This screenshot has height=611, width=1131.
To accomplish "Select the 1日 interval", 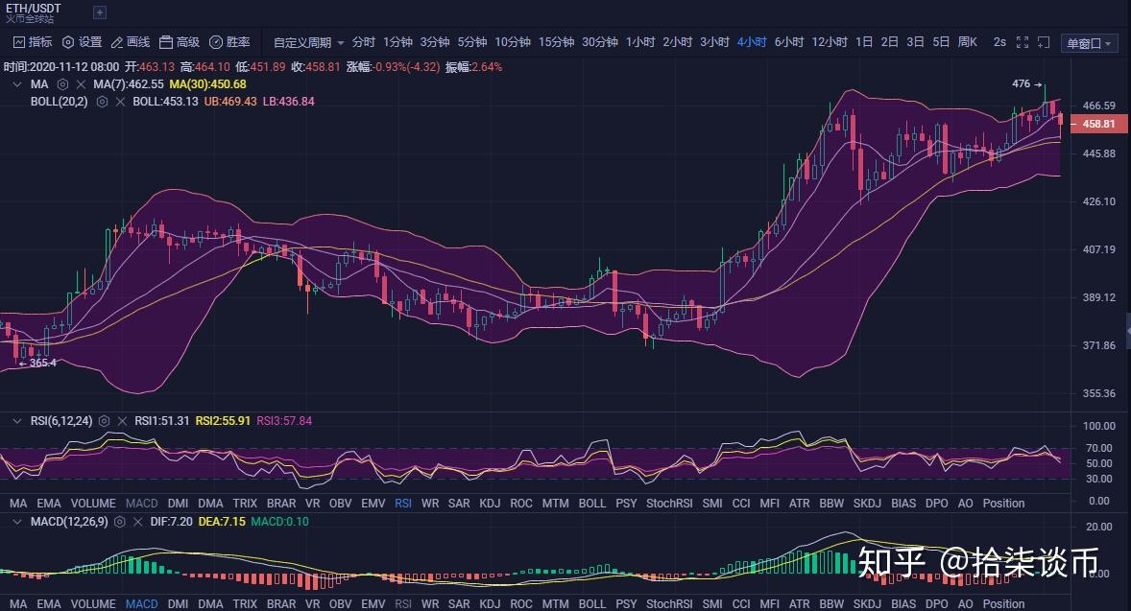I will tap(864, 42).
